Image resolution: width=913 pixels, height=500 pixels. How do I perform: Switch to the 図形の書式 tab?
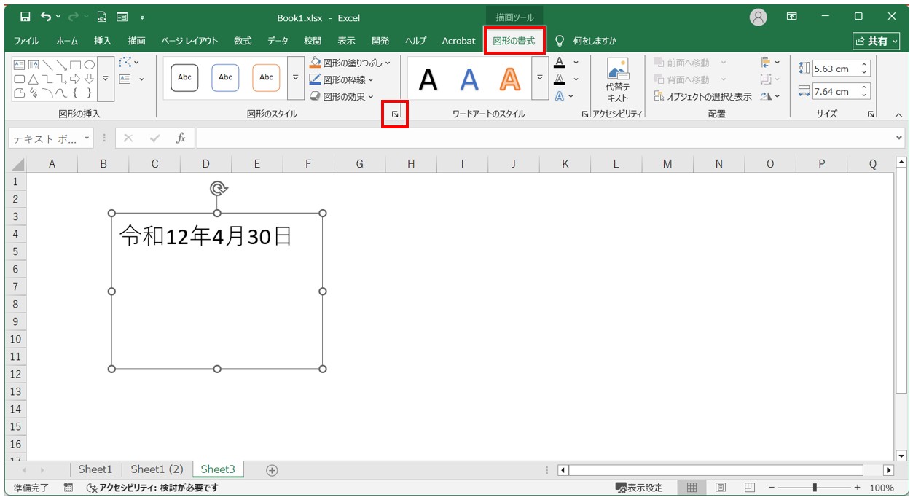tap(514, 41)
